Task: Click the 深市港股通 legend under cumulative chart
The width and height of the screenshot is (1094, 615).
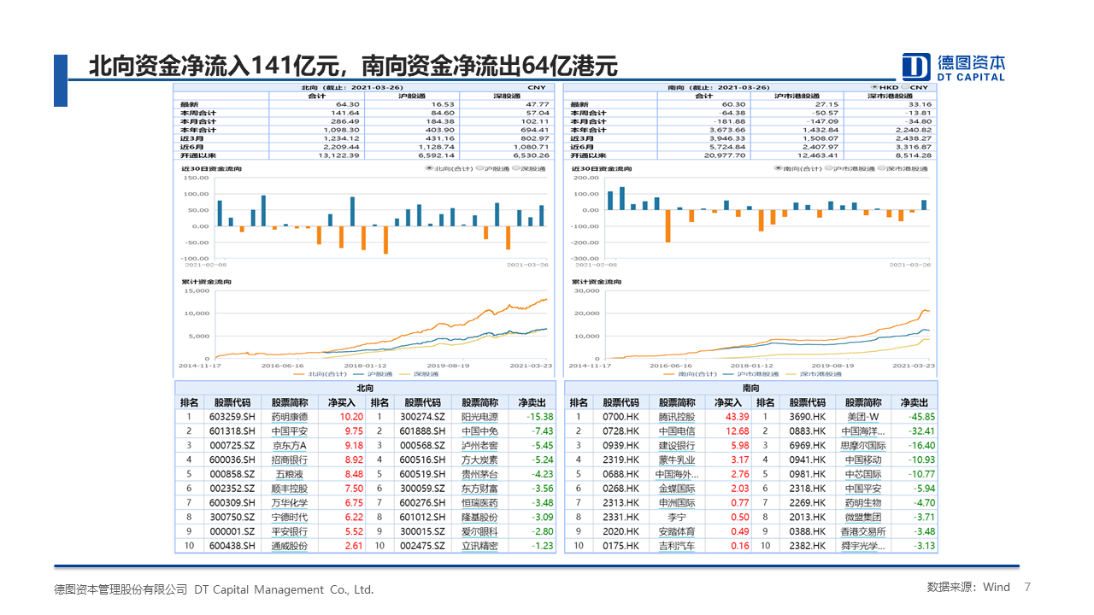Action: pos(813,373)
